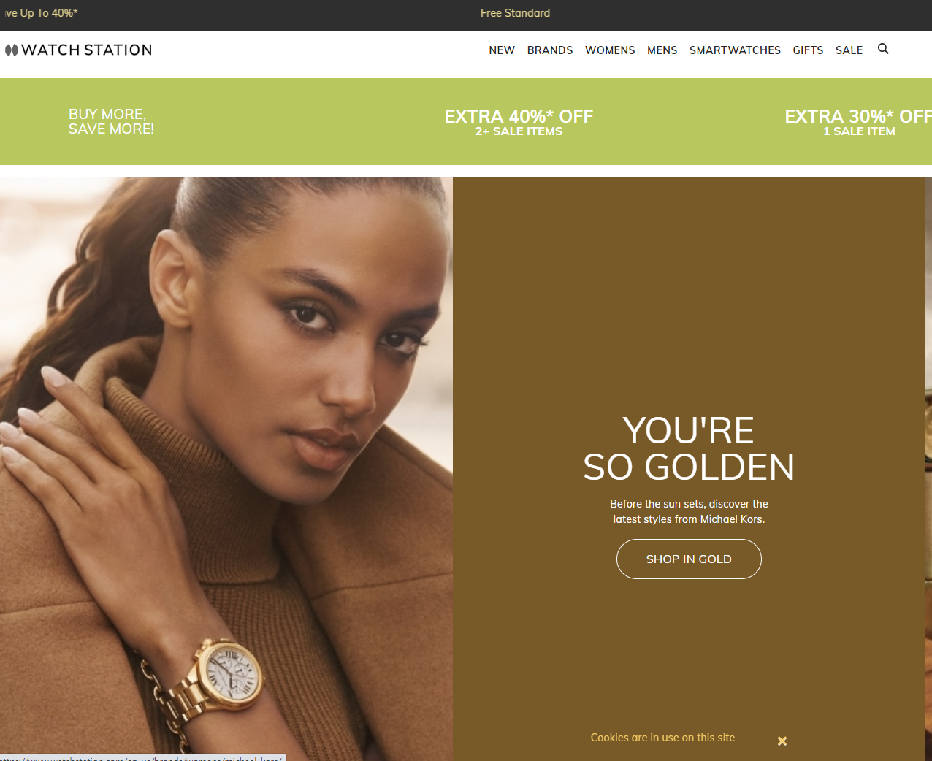Follow the Free Standard link
The height and width of the screenshot is (761, 932).
coord(516,13)
